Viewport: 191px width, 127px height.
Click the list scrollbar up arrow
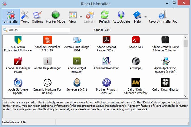tap(186, 38)
